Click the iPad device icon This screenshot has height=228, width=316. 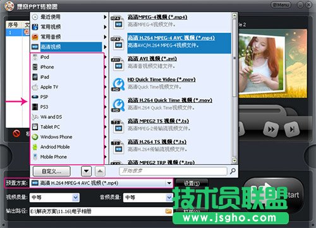[x=35, y=77]
